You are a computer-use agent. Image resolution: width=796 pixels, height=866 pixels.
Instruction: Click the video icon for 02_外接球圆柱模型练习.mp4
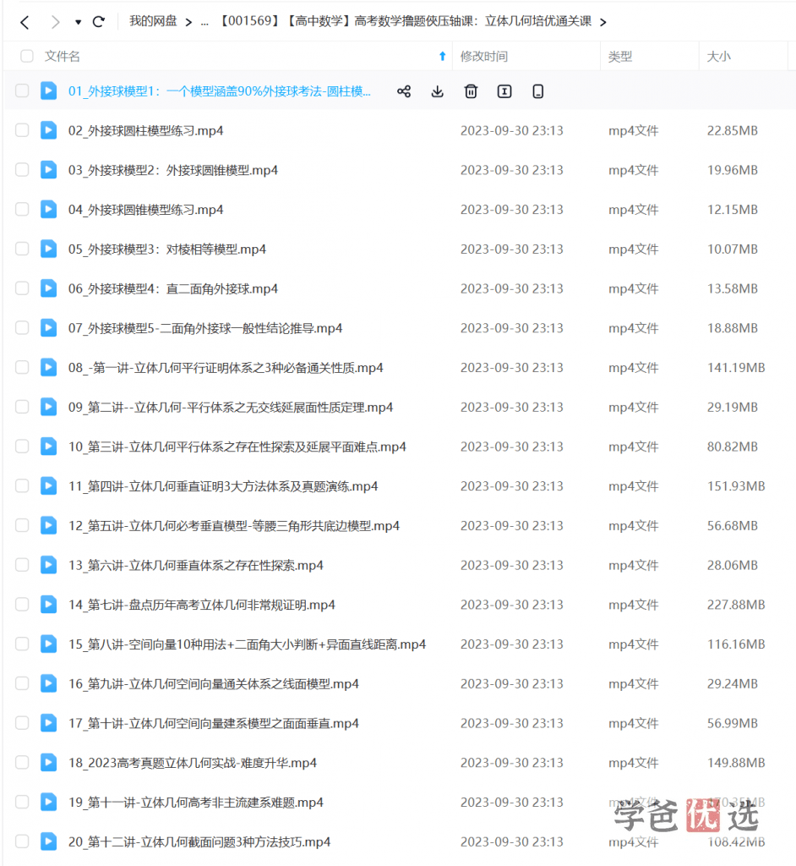[48, 129]
